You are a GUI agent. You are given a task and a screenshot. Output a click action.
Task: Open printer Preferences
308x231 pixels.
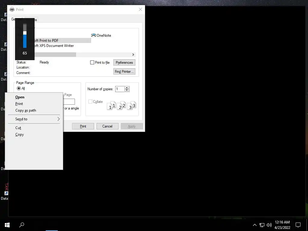coord(124,63)
